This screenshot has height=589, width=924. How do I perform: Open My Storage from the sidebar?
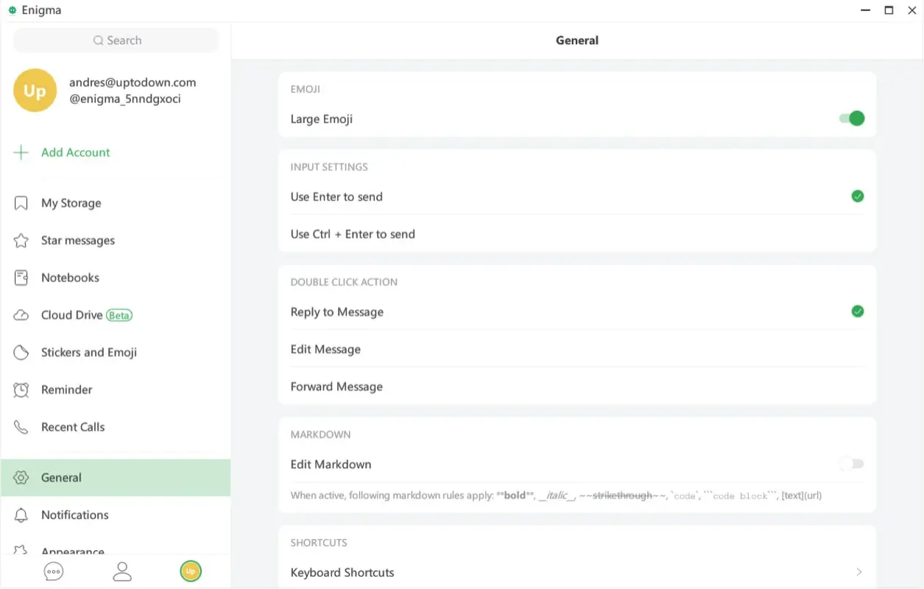71,202
